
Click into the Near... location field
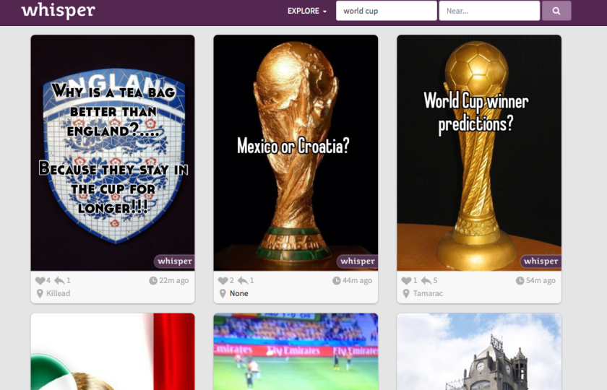tap(489, 11)
